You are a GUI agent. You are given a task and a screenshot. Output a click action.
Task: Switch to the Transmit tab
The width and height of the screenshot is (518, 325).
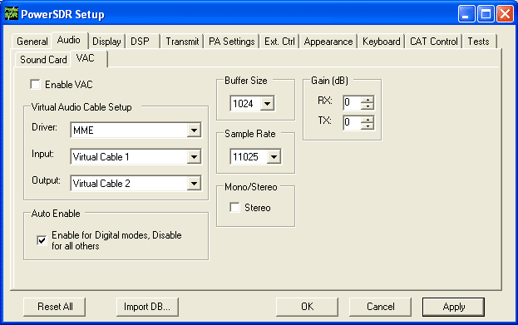click(182, 42)
